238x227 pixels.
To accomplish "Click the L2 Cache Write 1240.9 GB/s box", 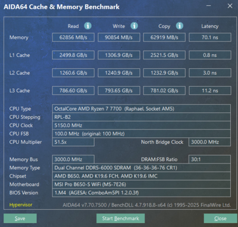I will (x=119, y=73).
